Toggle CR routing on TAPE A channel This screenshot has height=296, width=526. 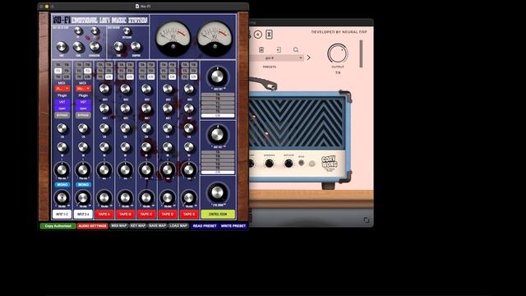[108, 76]
